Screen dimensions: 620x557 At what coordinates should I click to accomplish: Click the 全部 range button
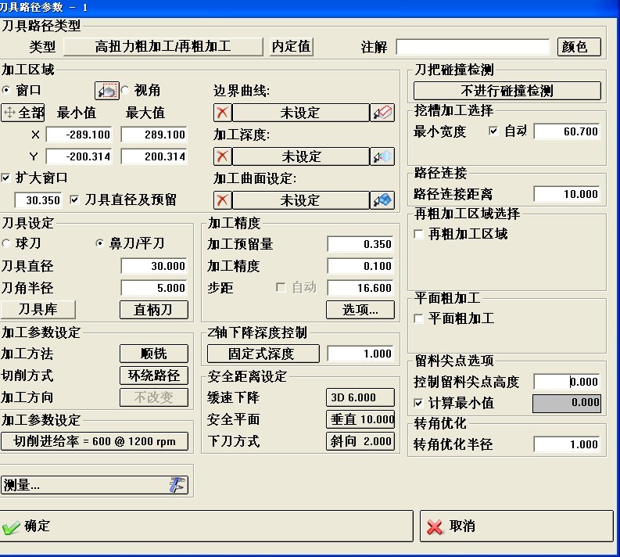click(x=23, y=113)
